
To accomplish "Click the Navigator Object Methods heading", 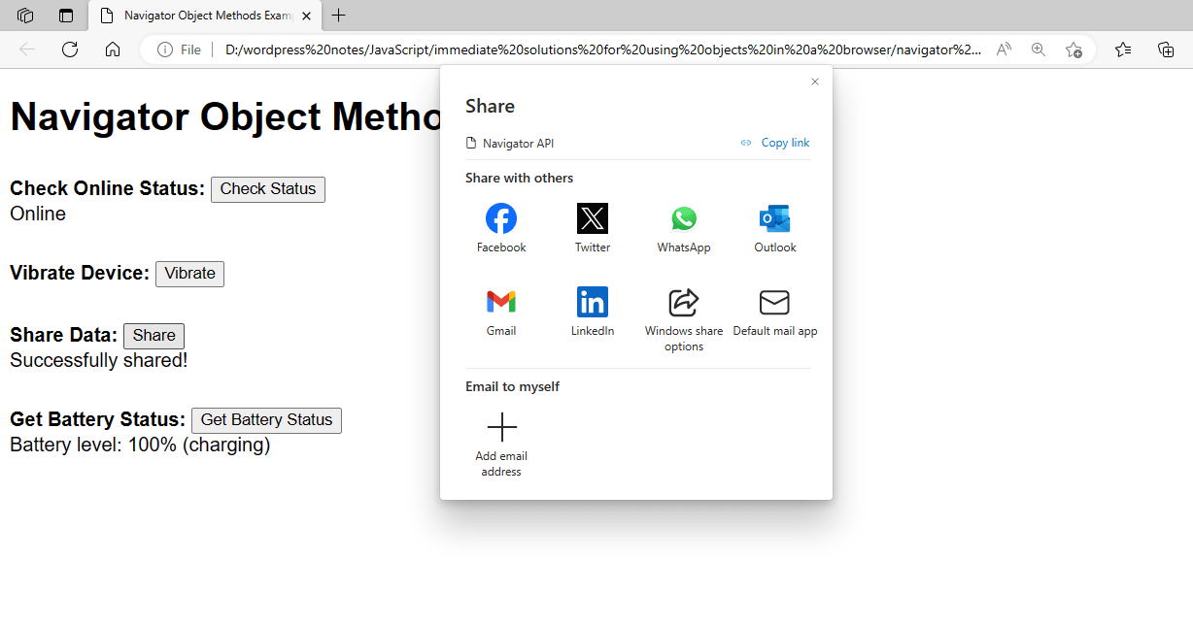I will [x=225, y=116].
